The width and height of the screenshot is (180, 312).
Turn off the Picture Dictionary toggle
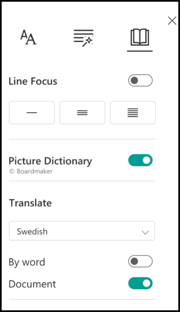tap(140, 160)
